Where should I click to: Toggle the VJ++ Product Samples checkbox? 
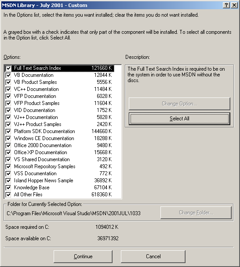8,124
